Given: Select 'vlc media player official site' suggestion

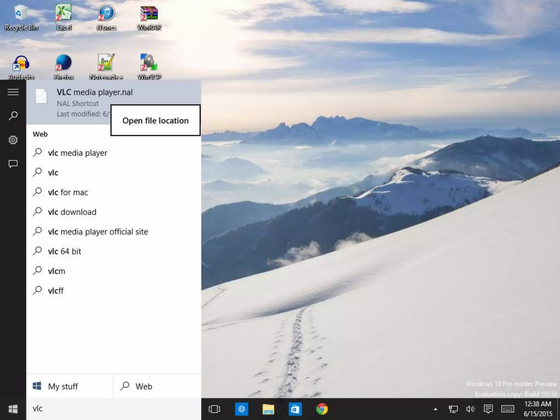Looking at the screenshot, I should coord(114,232).
